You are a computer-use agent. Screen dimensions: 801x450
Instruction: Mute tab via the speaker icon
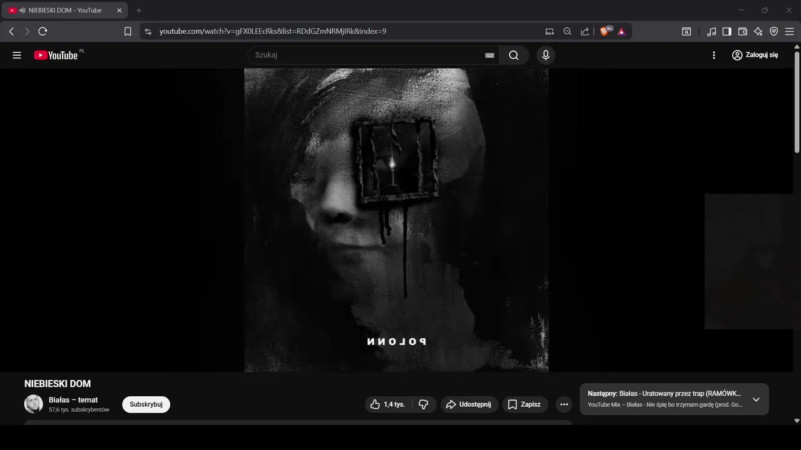coord(23,11)
